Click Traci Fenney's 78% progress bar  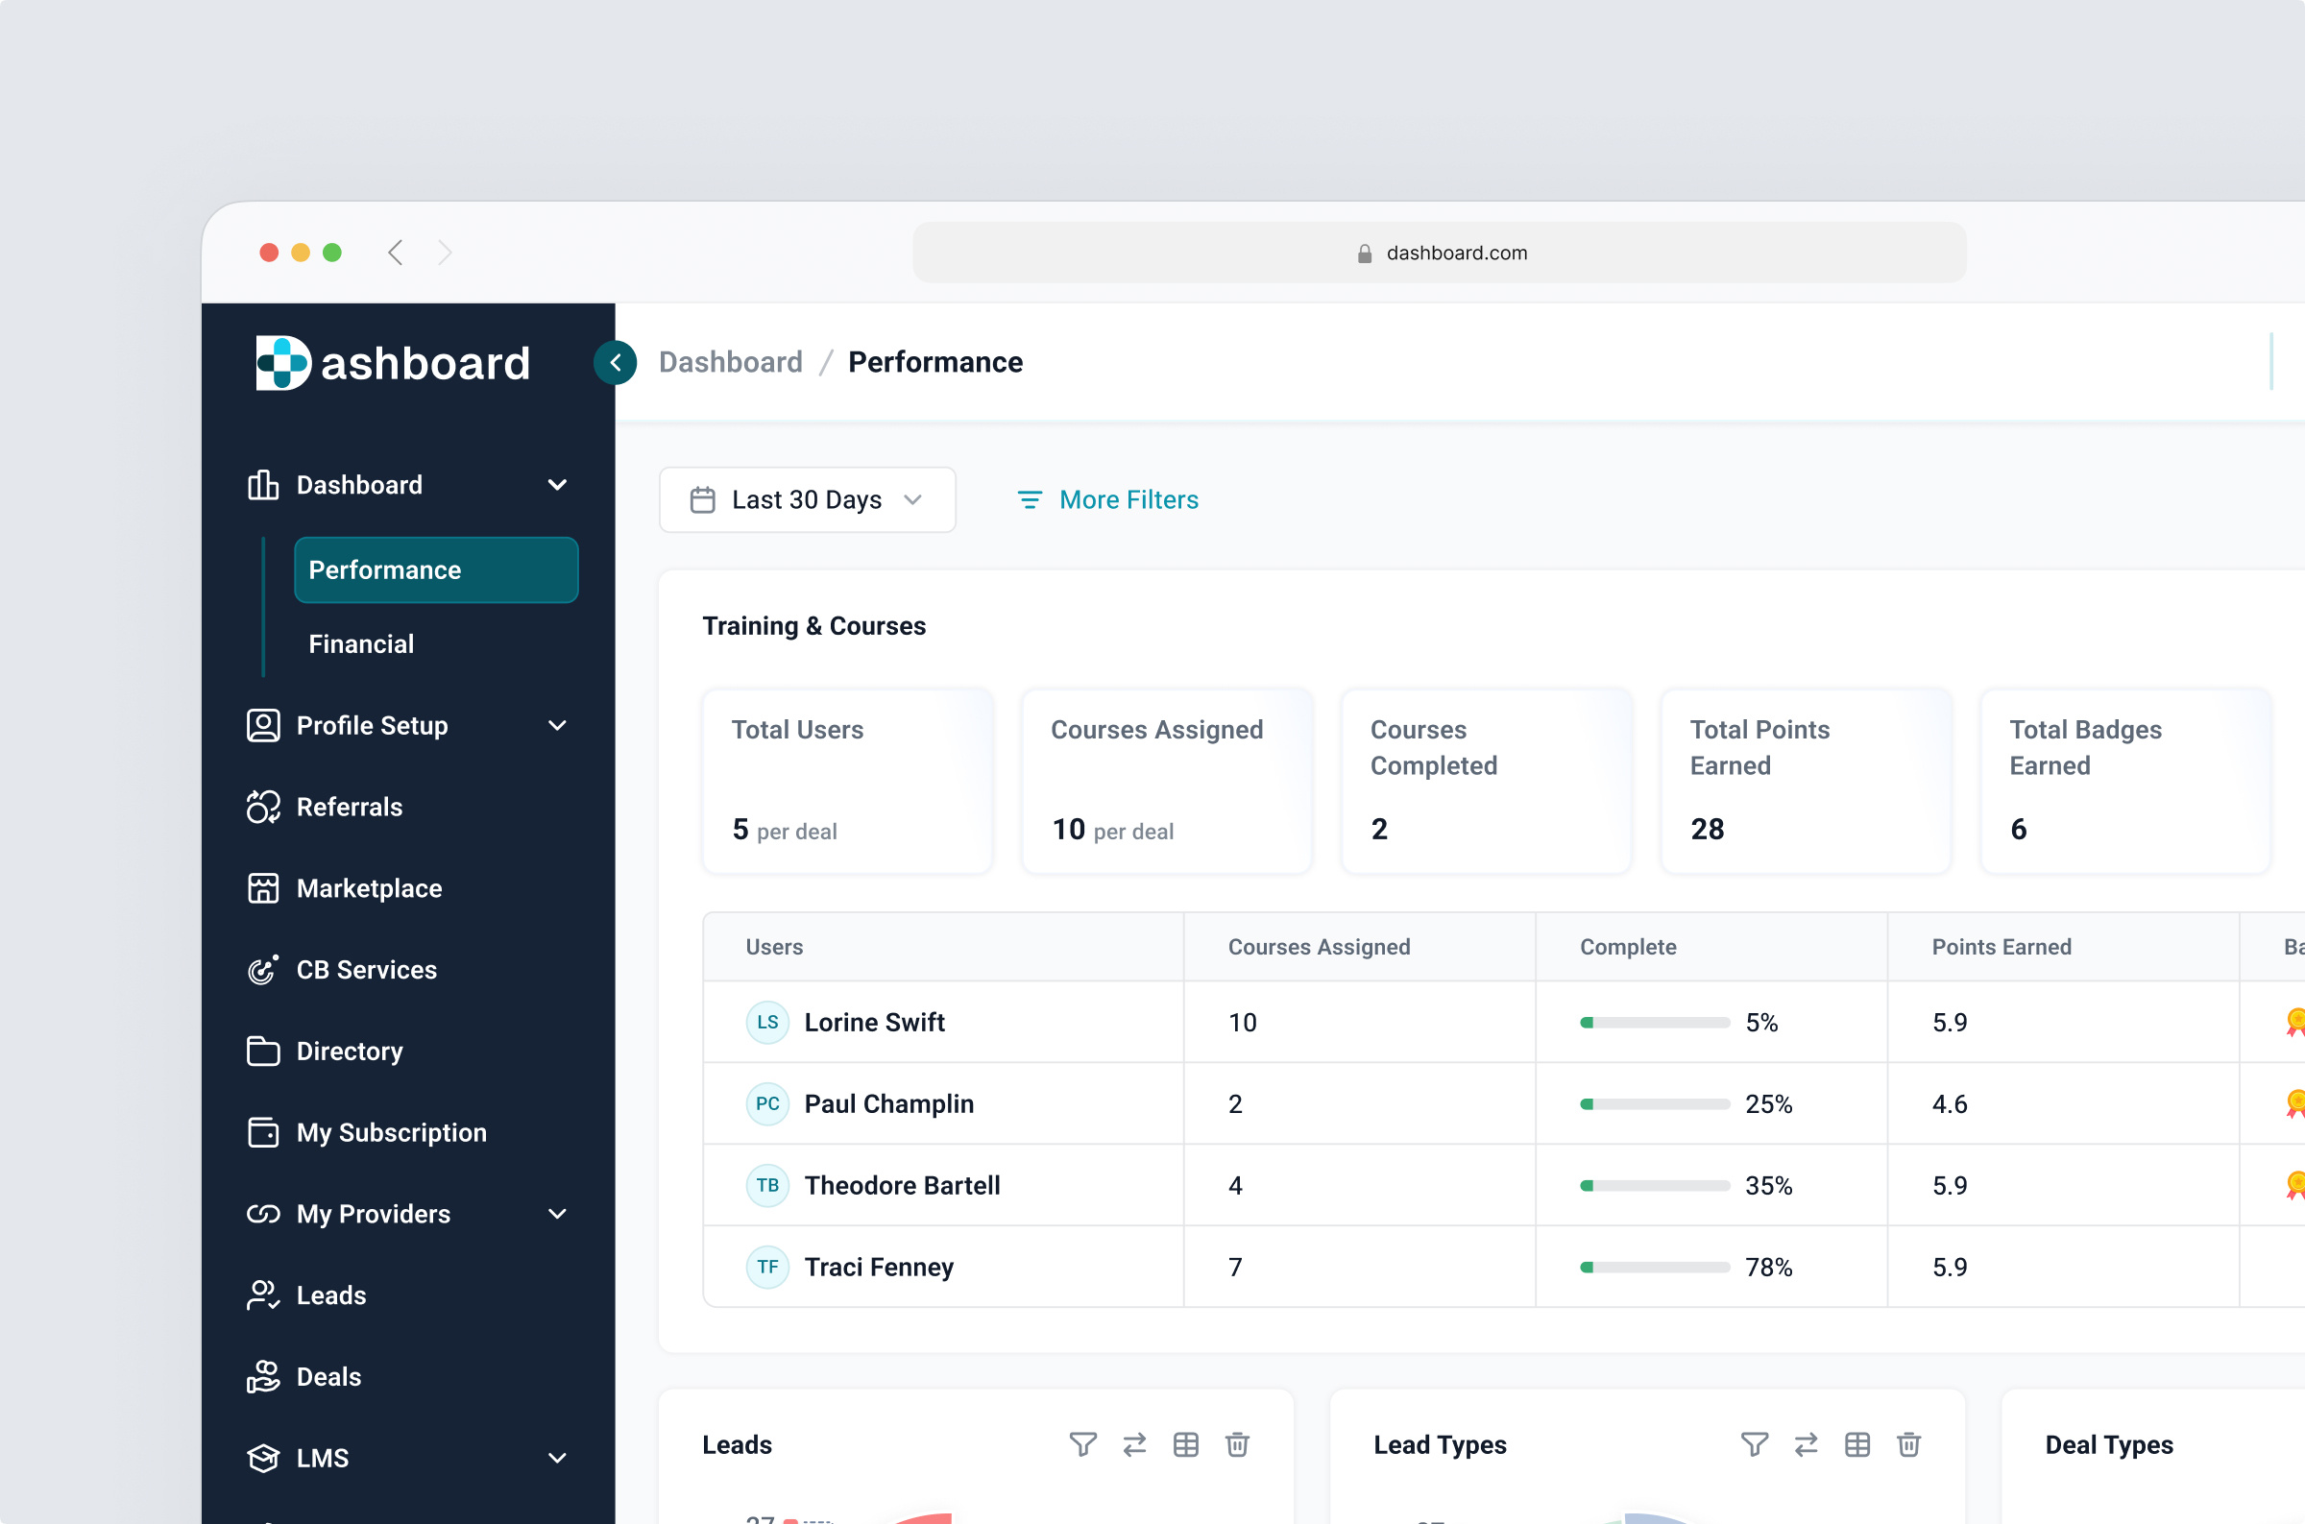tap(1655, 1267)
